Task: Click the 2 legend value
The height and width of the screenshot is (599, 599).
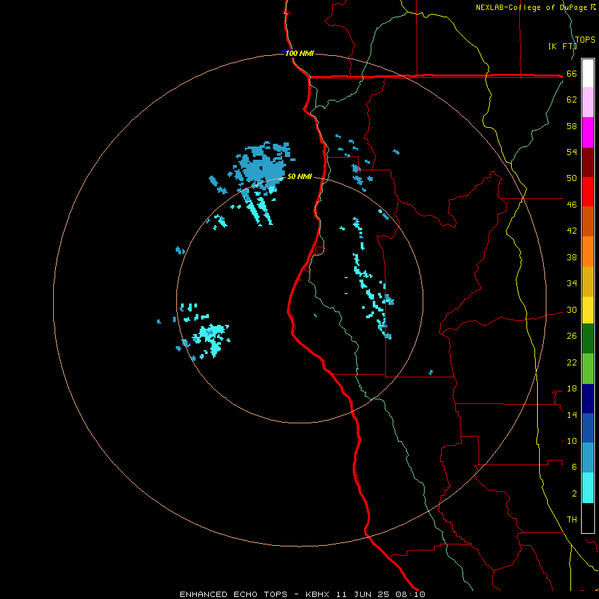Action: [x=574, y=494]
